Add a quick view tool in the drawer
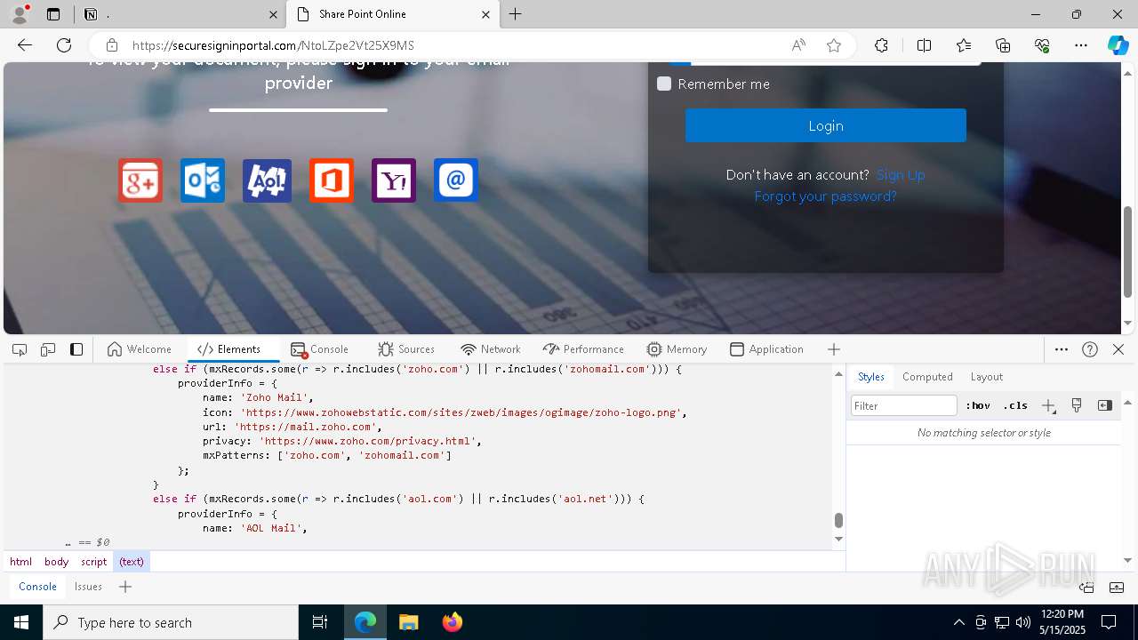This screenshot has width=1138, height=640. pos(125,587)
